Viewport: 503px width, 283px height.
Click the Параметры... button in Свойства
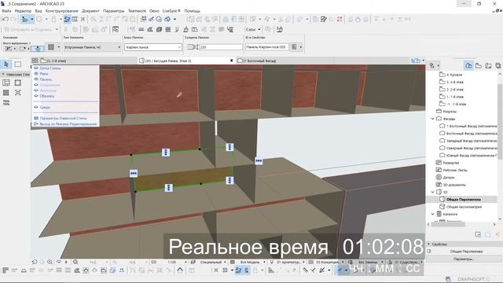point(464,259)
